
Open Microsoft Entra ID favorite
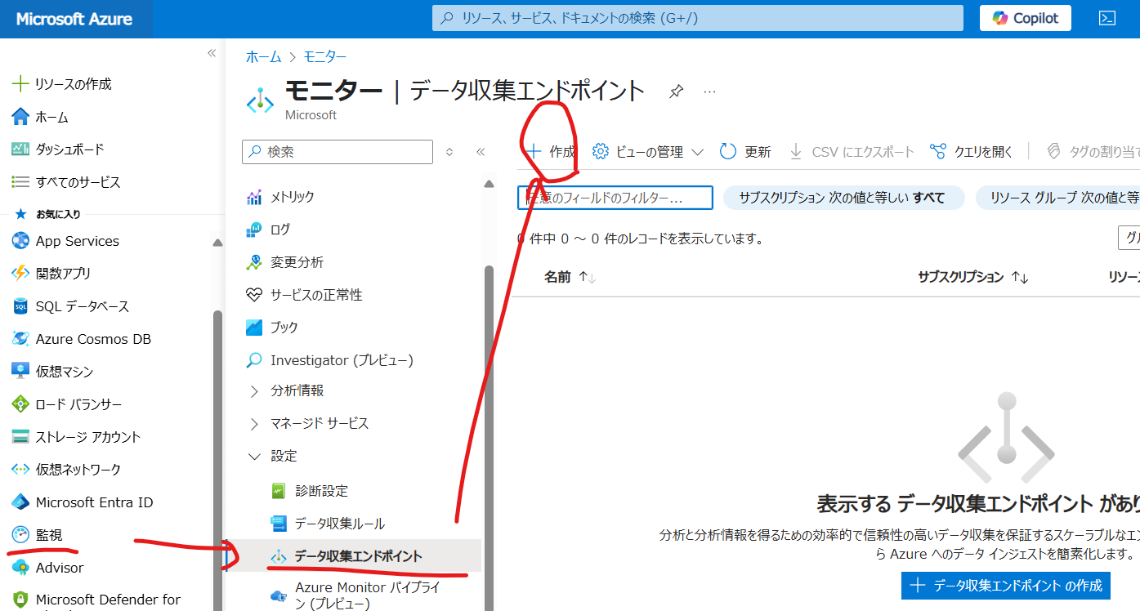(83, 502)
